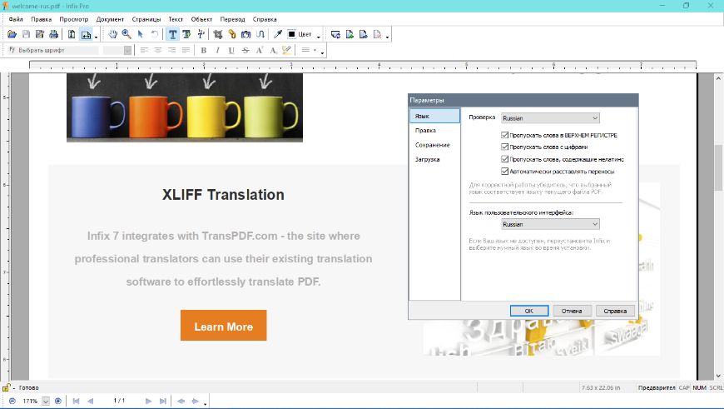This screenshot has height=409, width=724.
Task: Click the Strikethrough S icon
Action: pyautogui.click(x=245, y=50)
